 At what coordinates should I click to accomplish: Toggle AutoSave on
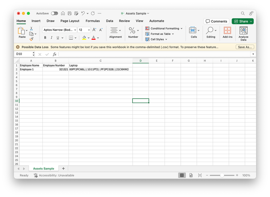54,13
